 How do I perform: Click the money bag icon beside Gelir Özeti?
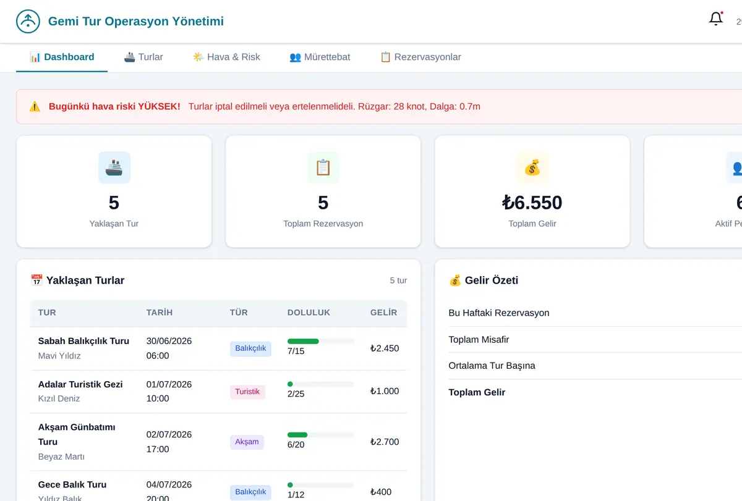[x=455, y=280]
